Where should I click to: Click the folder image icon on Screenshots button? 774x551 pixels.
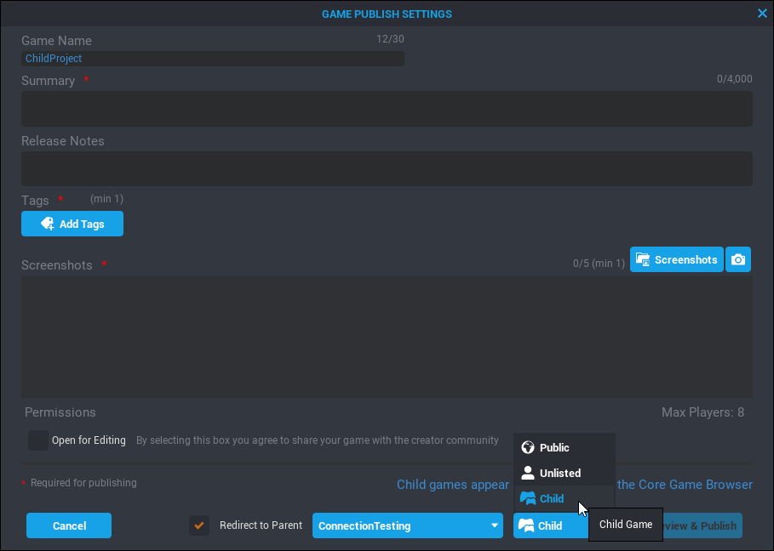click(x=643, y=259)
